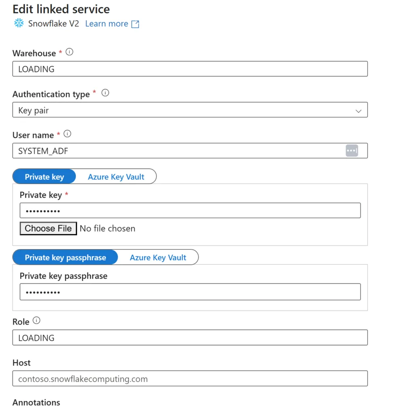Click the Warehouse info icon
The image size is (397, 414).
point(69,52)
